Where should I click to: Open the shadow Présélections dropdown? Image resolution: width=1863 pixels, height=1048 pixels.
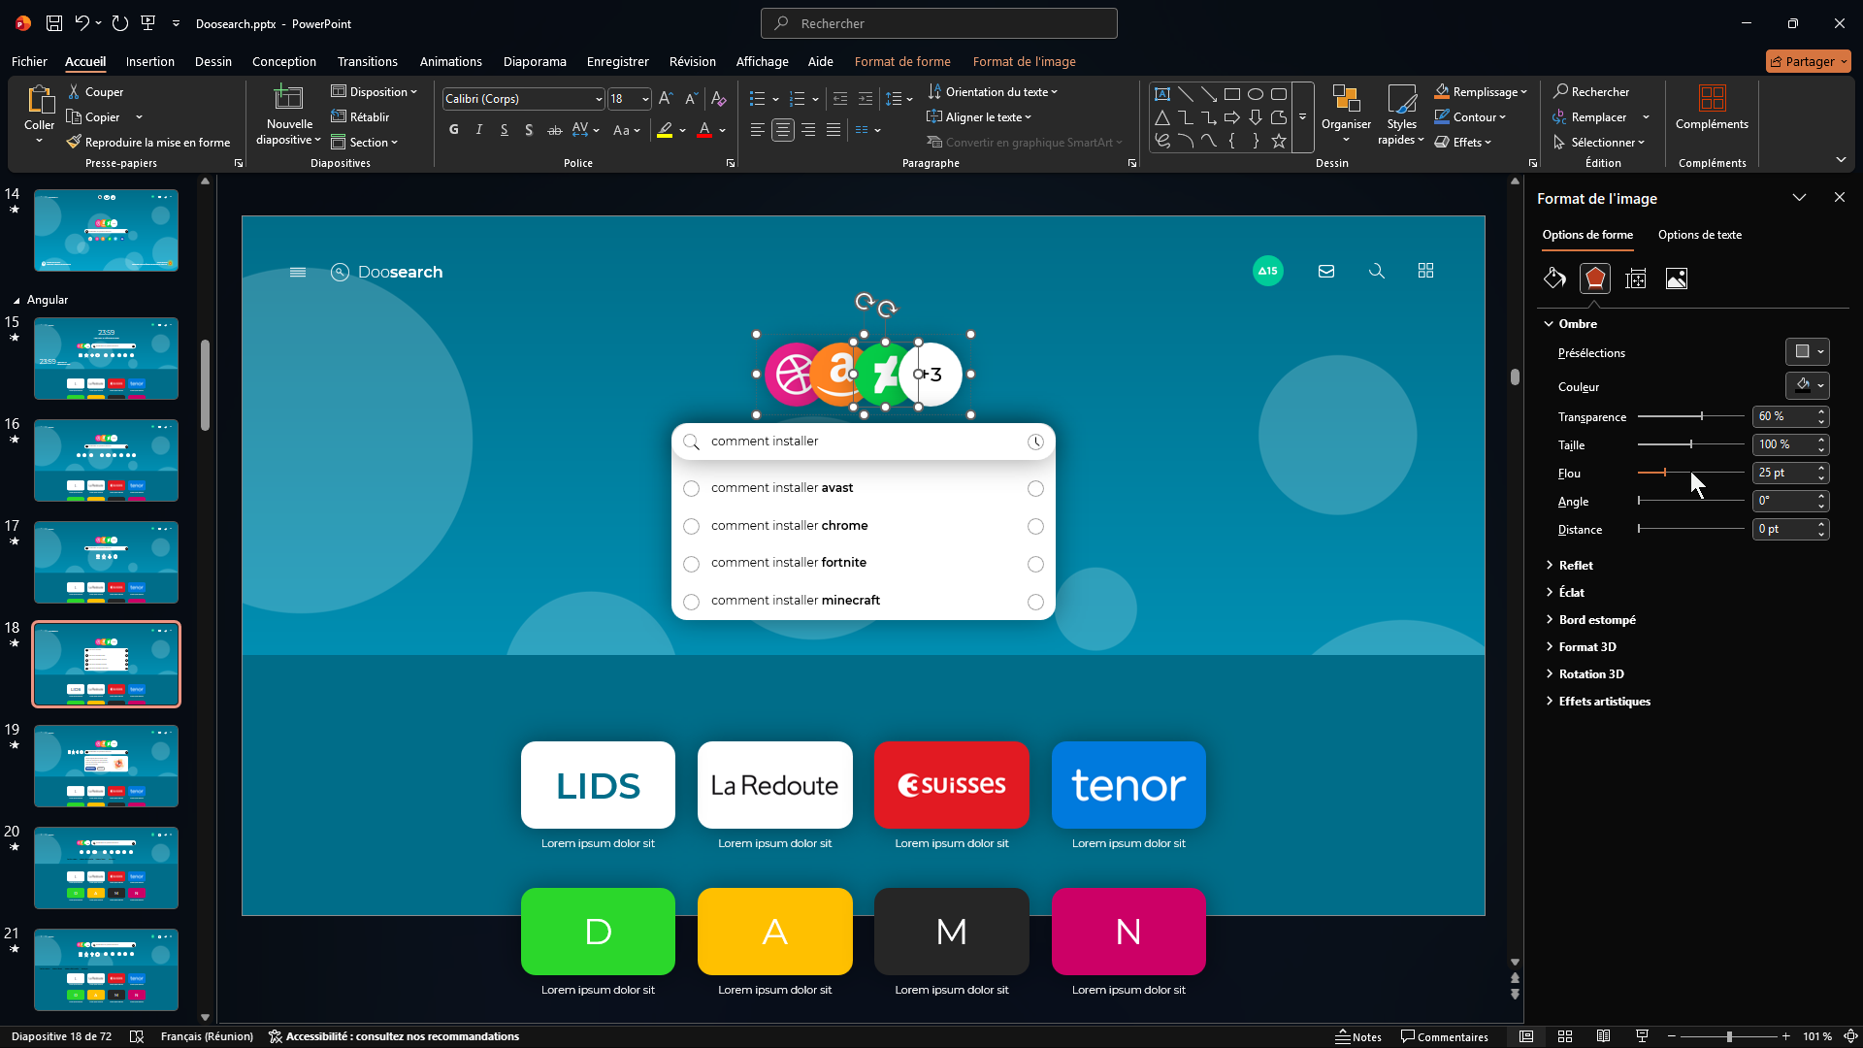point(1807,352)
